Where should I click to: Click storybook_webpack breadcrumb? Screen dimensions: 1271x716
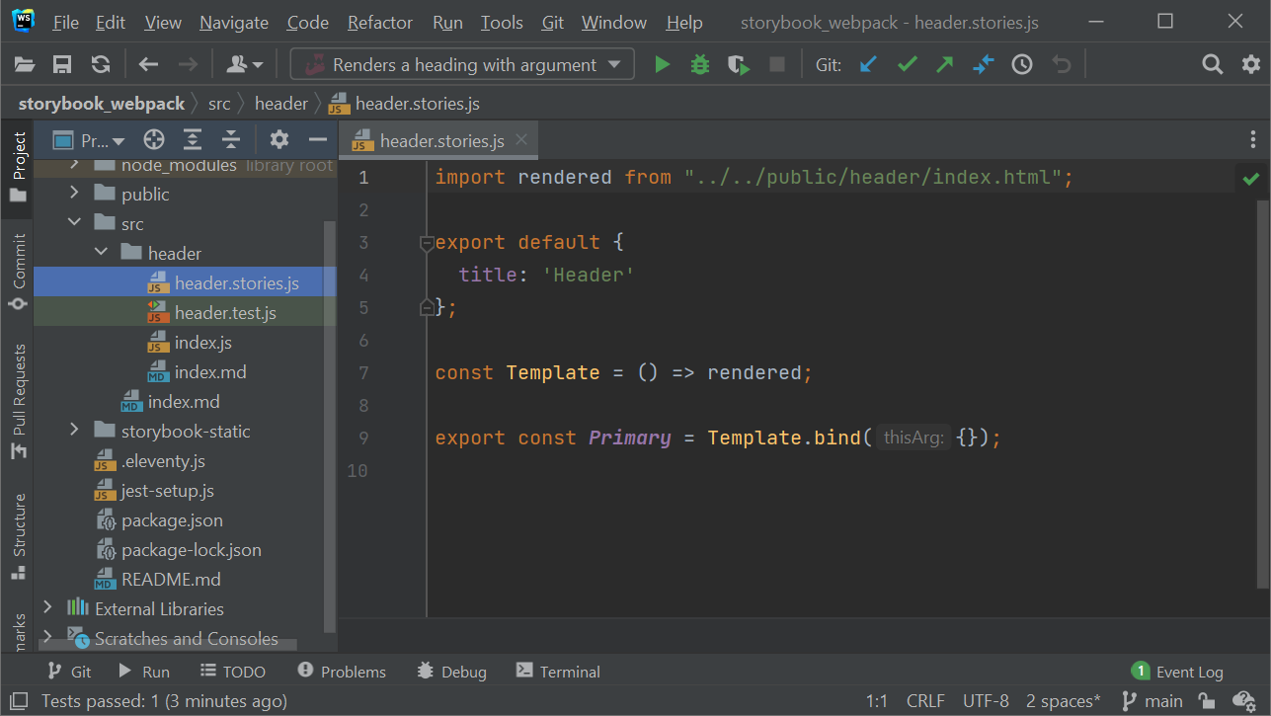102,104
